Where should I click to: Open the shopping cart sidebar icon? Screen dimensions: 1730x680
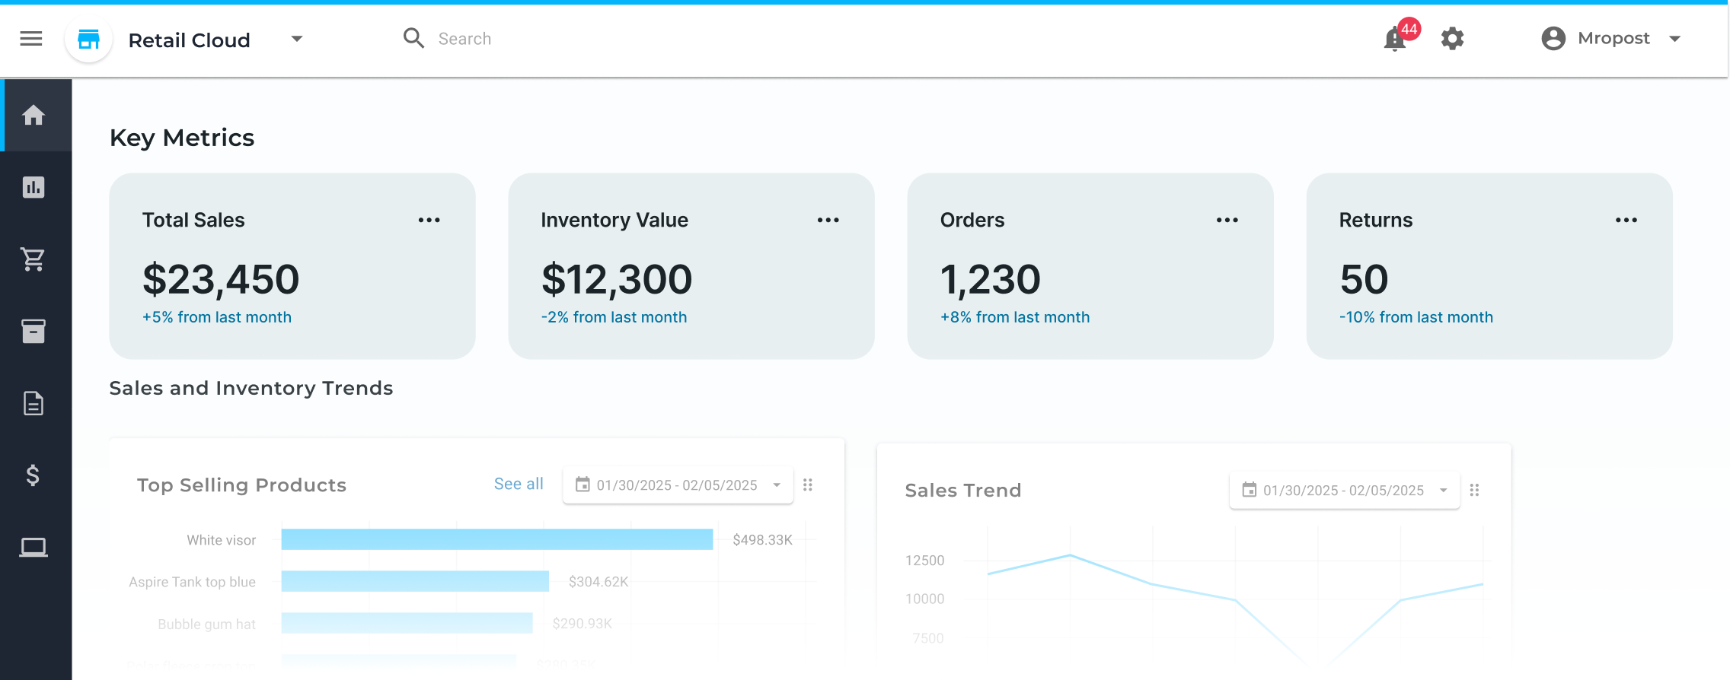click(34, 259)
